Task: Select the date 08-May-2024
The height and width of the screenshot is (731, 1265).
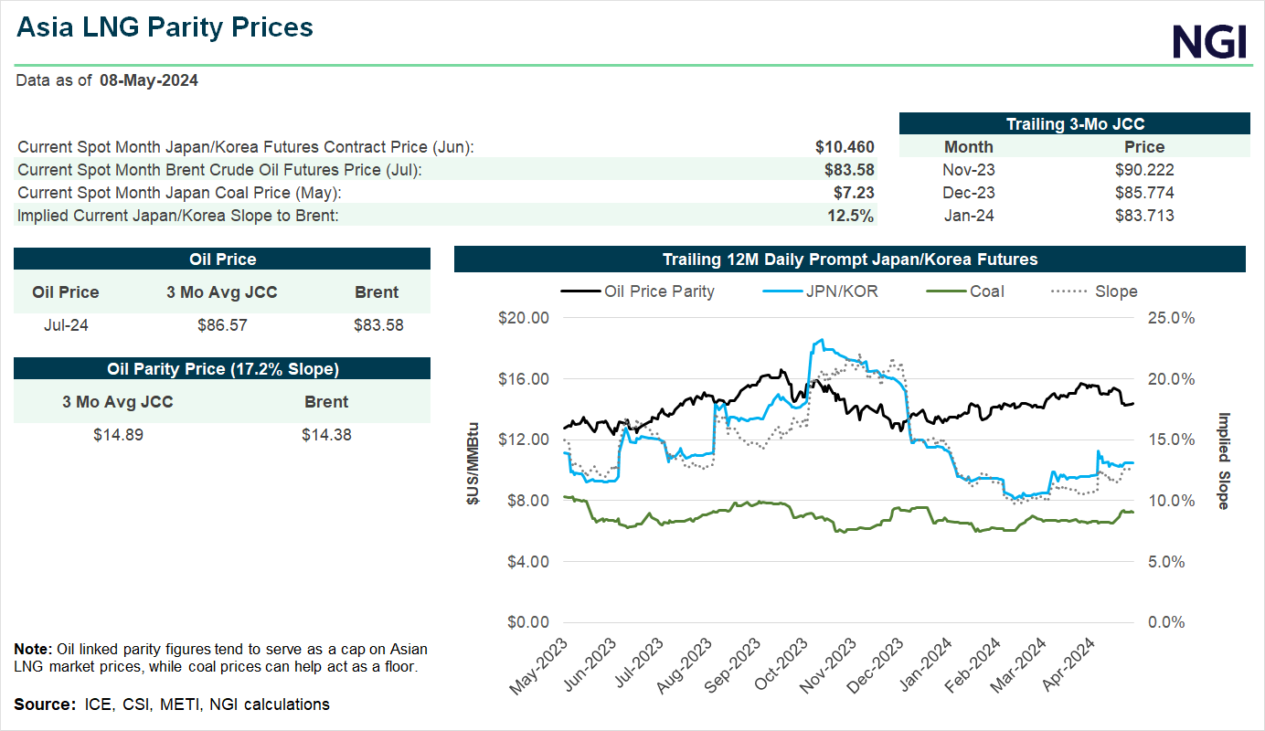Action: tap(149, 80)
